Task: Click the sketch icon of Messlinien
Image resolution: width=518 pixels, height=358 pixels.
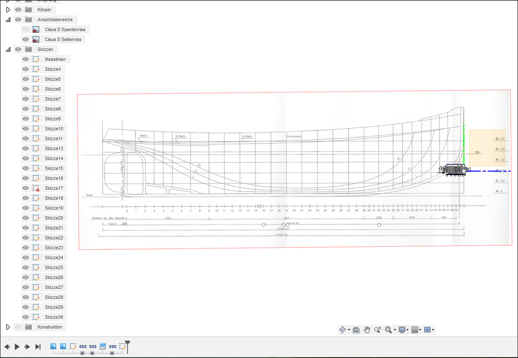Action: [x=36, y=59]
